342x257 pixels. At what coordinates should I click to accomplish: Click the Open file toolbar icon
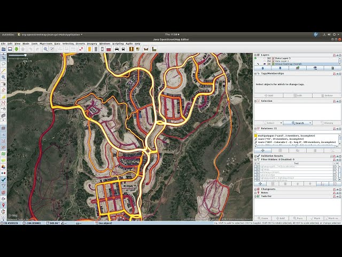coord(4,49)
